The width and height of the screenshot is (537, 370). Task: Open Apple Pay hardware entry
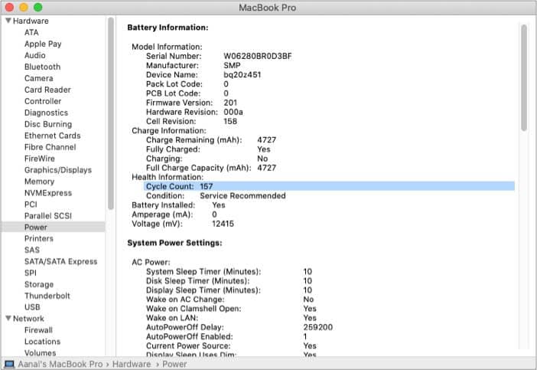click(x=43, y=44)
